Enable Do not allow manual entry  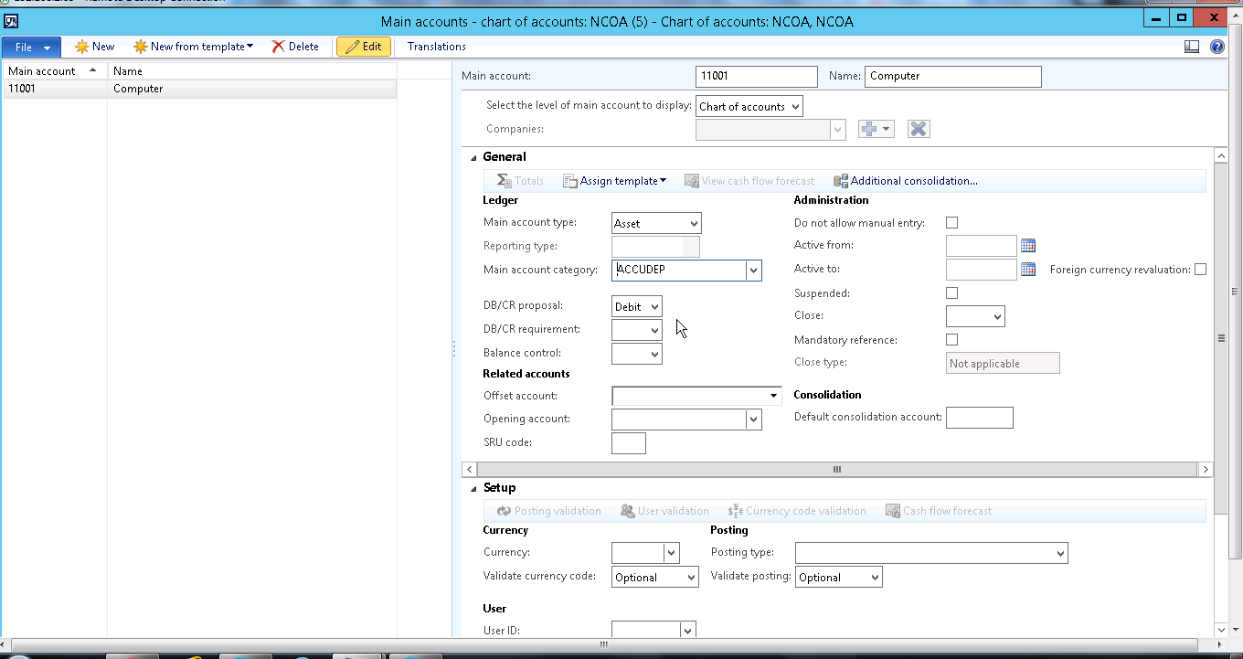click(951, 222)
